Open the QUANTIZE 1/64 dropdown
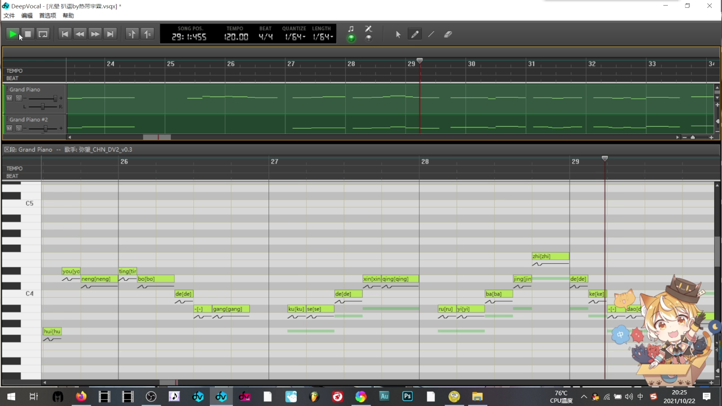Screen dimensions: 722x406 294,37
